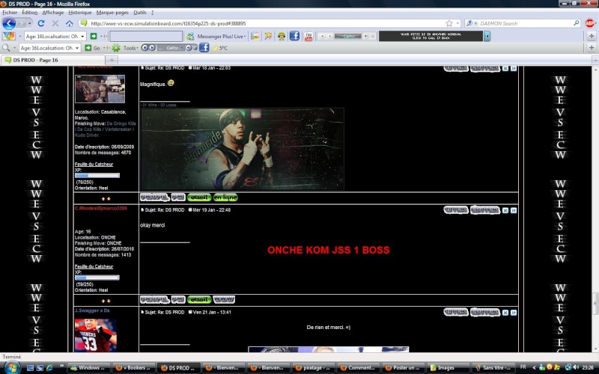This screenshot has width=599, height=374.
Task: Click Citer on the Ven 21 Jan post
Action: pyautogui.click(x=456, y=312)
